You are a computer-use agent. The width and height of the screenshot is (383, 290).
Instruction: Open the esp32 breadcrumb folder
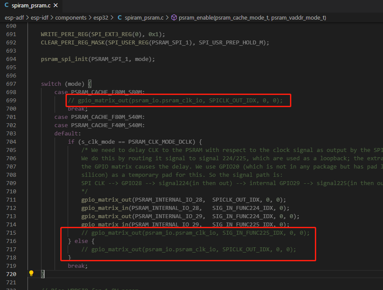pyautogui.click(x=100, y=18)
